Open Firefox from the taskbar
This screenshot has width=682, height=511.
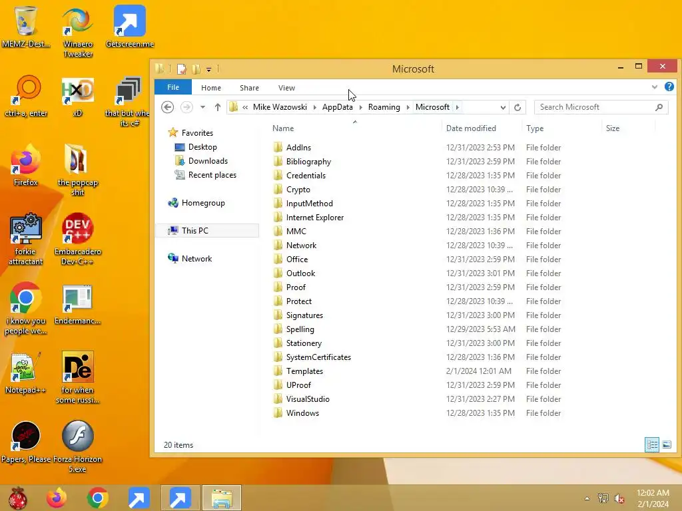pos(57,498)
